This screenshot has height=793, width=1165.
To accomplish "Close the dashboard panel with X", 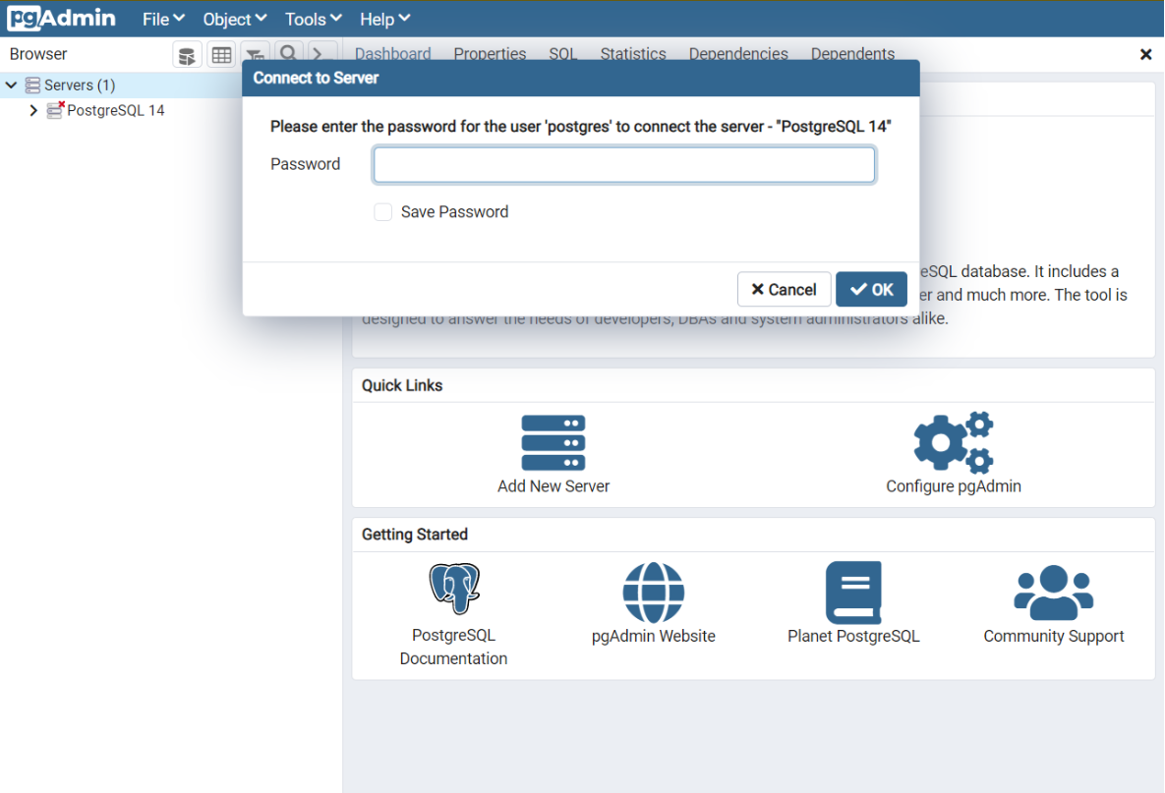I will [1145, 54].
